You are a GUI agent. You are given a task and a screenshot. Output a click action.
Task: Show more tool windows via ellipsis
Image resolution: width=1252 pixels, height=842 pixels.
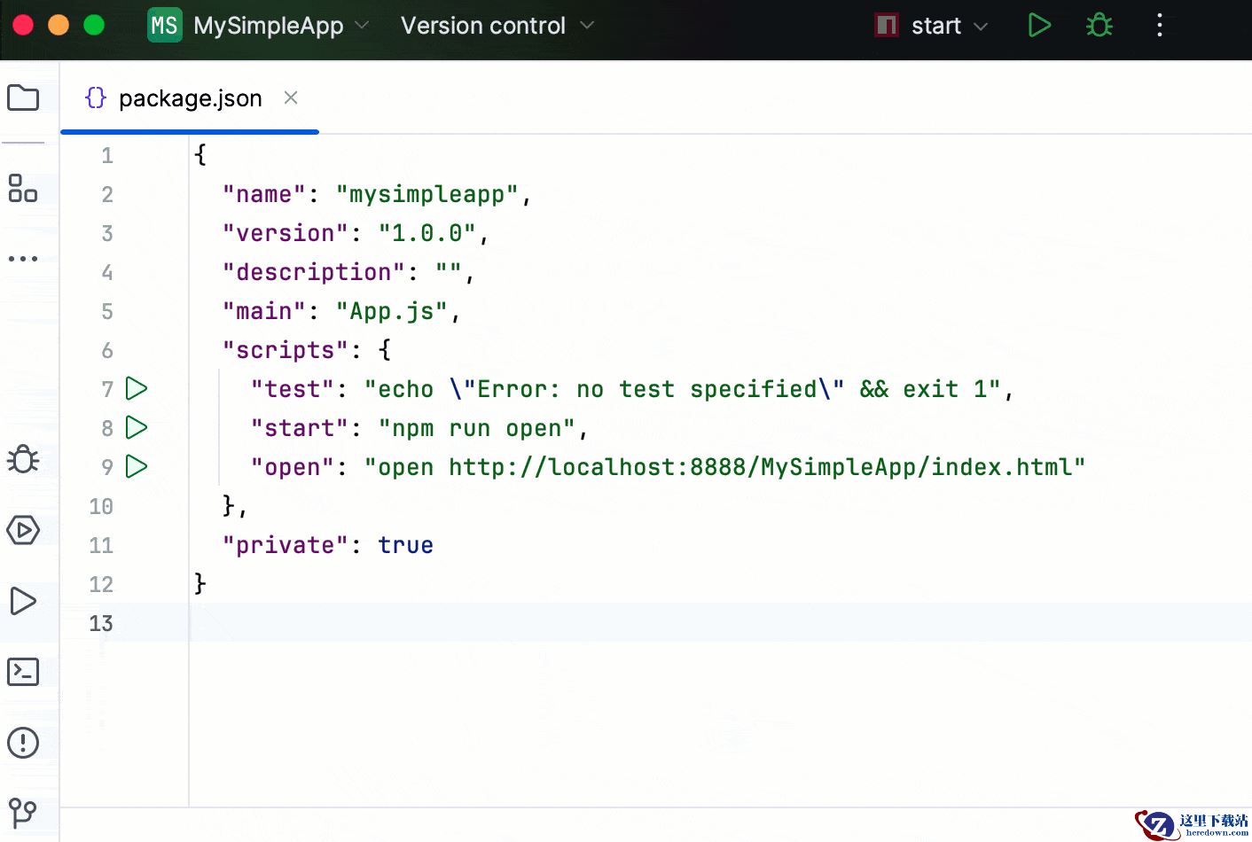pyautogui.click(x=23, y=259)
